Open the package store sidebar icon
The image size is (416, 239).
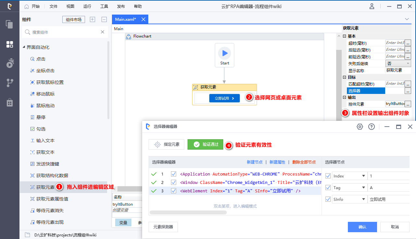[10, 102]
